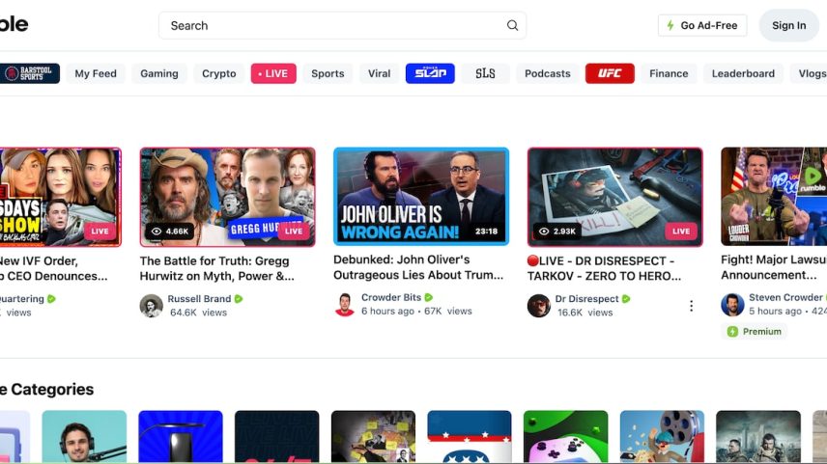Open the Steven Crowder channel link
Viewport: 827px width, 464px height.
pyautogui.click(x=785, y=297)
